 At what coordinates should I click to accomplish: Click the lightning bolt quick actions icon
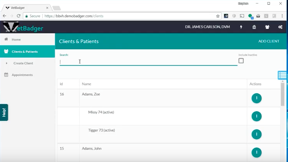pos(241,27)
